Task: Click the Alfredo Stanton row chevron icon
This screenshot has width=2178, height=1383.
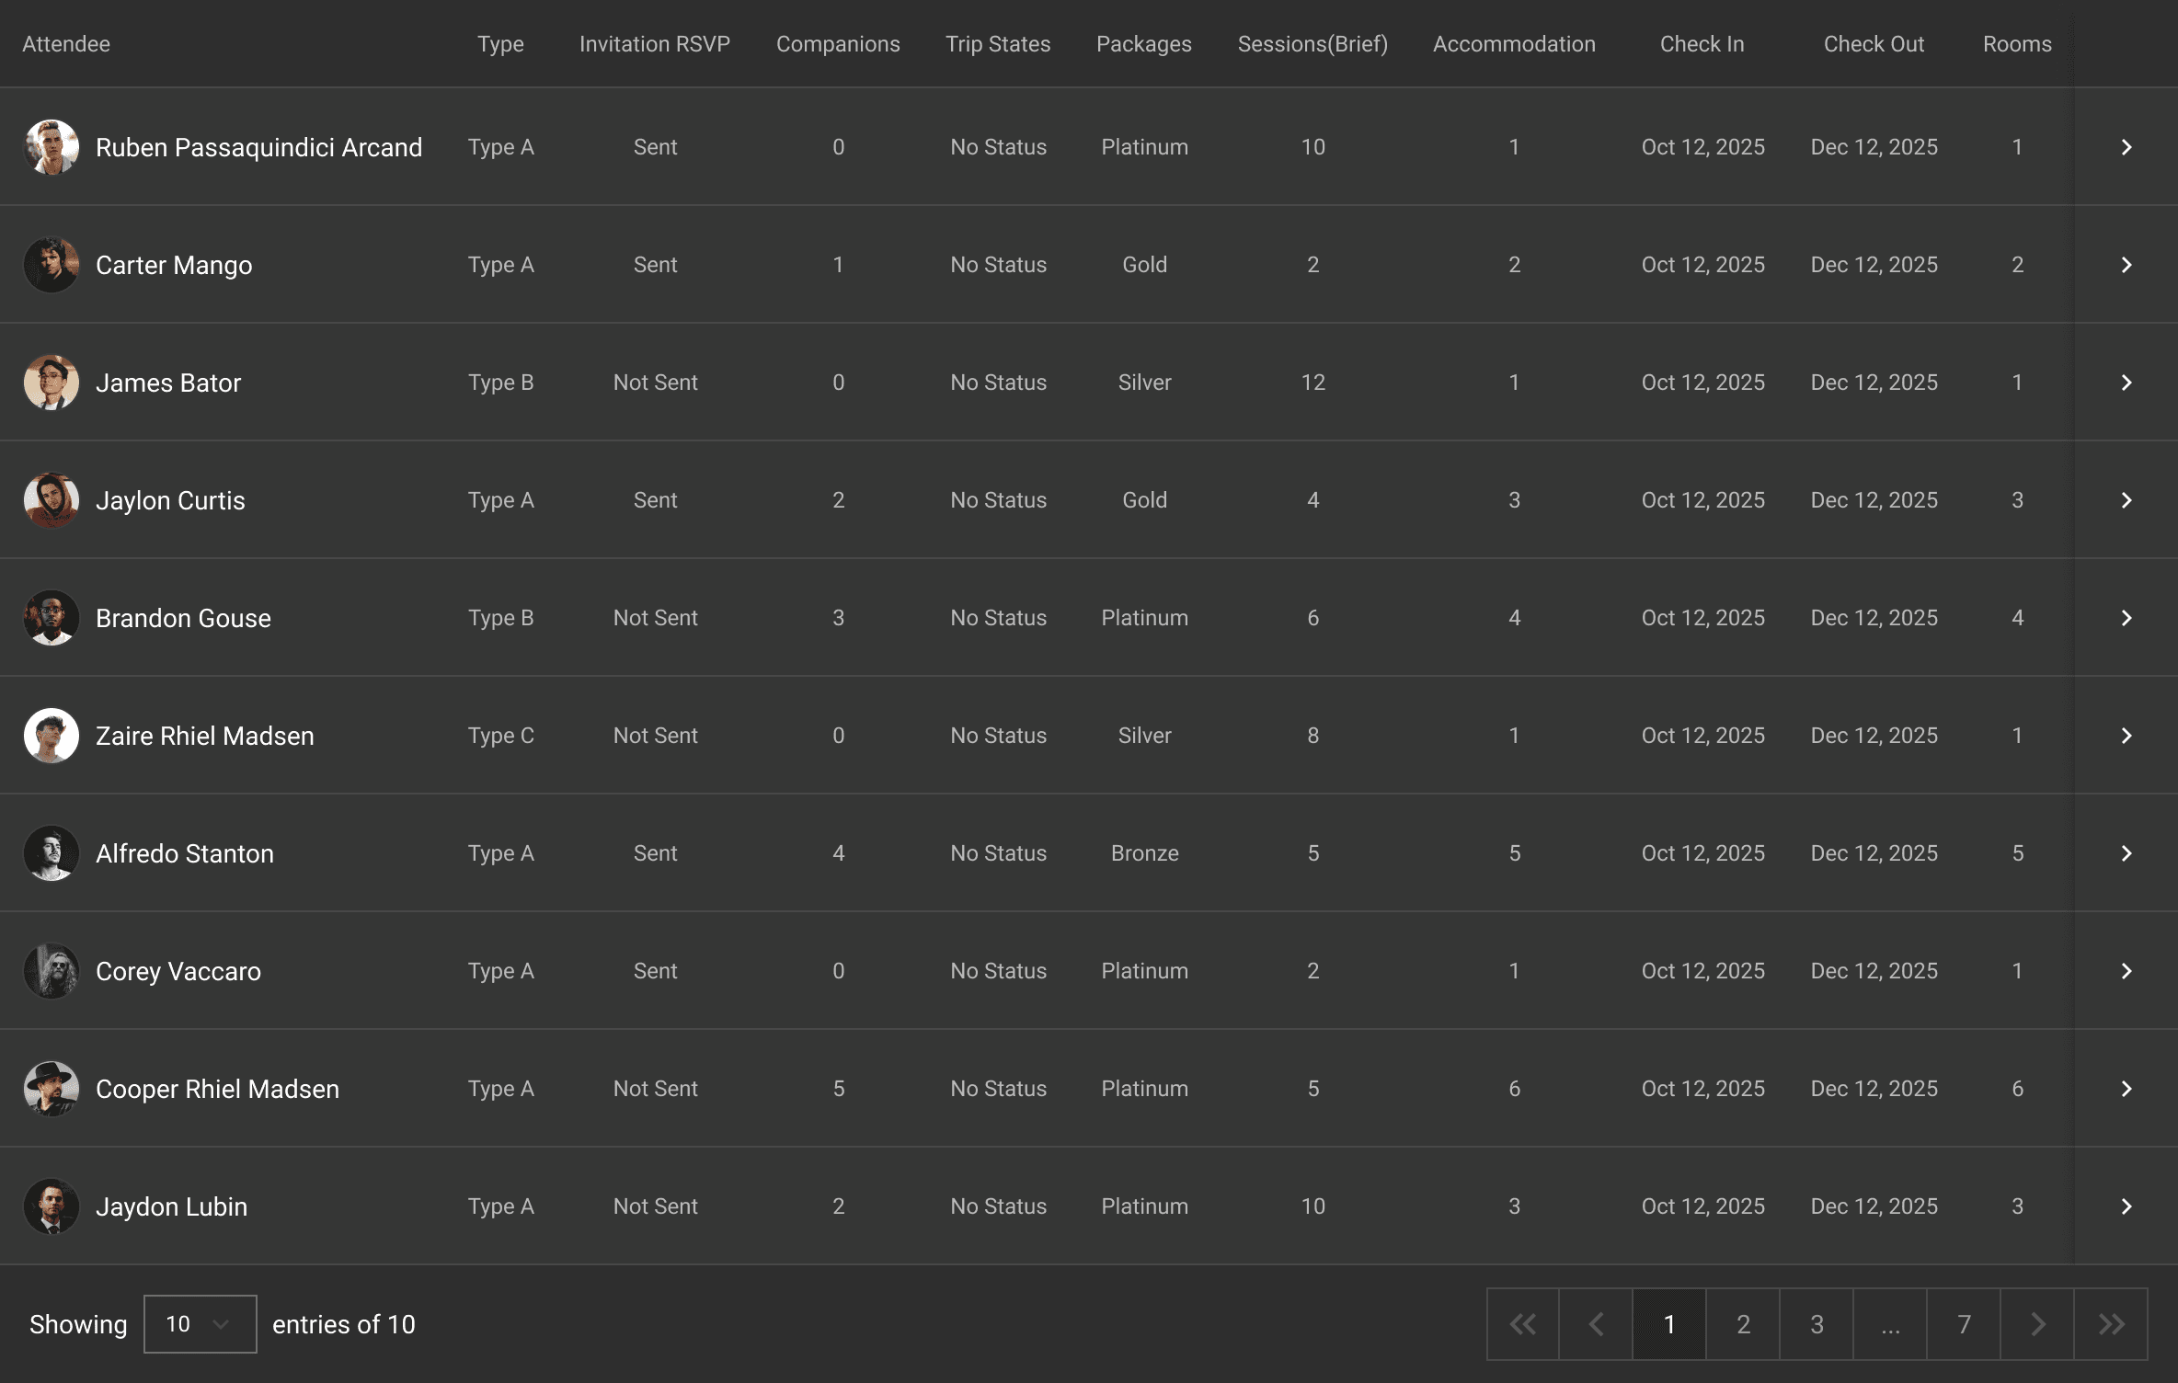Action: (x=2126, y=853)
